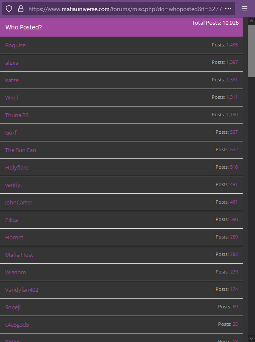Click Holyflare's 516 posts link
The width and height of the screenshot is (255, 342).
point(234,167)
